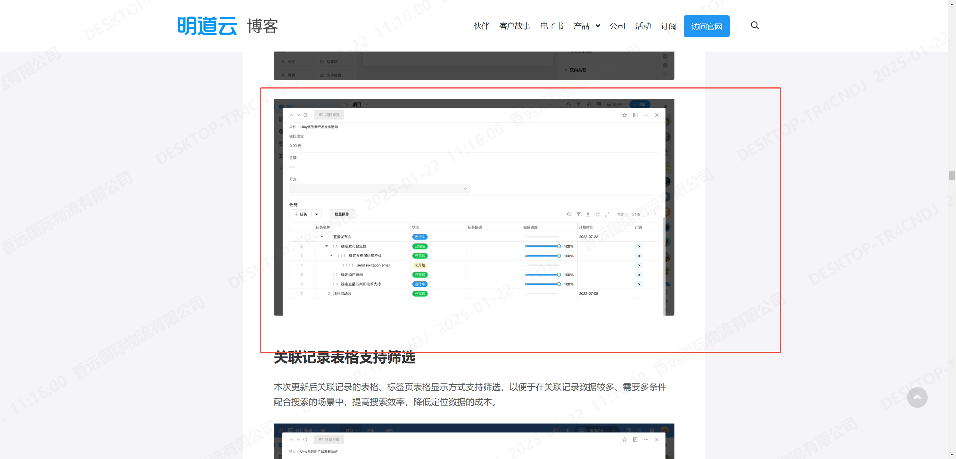Screen dimensions: 956x459
Task: Click the back-to-top arrow button
Action: [917, 397]
